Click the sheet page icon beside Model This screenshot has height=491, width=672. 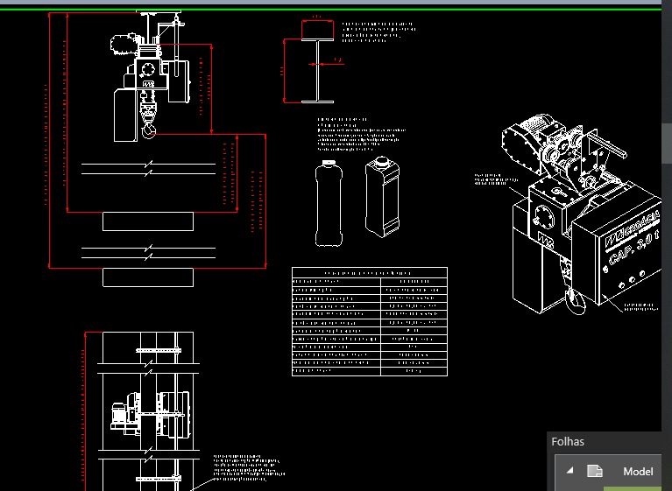[x=595, y=471]
